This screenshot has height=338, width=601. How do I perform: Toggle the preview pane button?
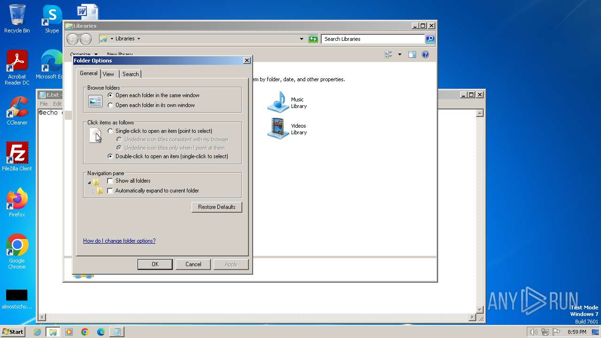click(412, 54)
